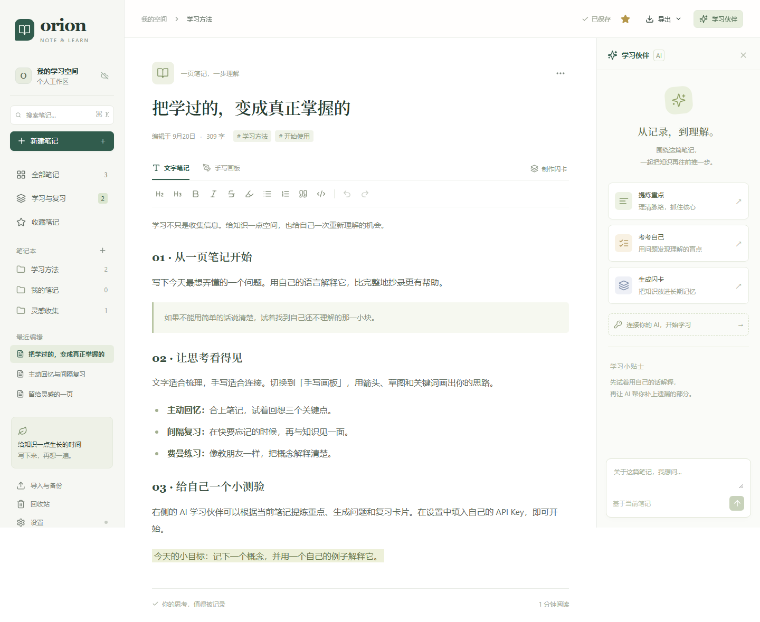
Task: Click 学习方法 breadcrumb
Action: [199, 19]
